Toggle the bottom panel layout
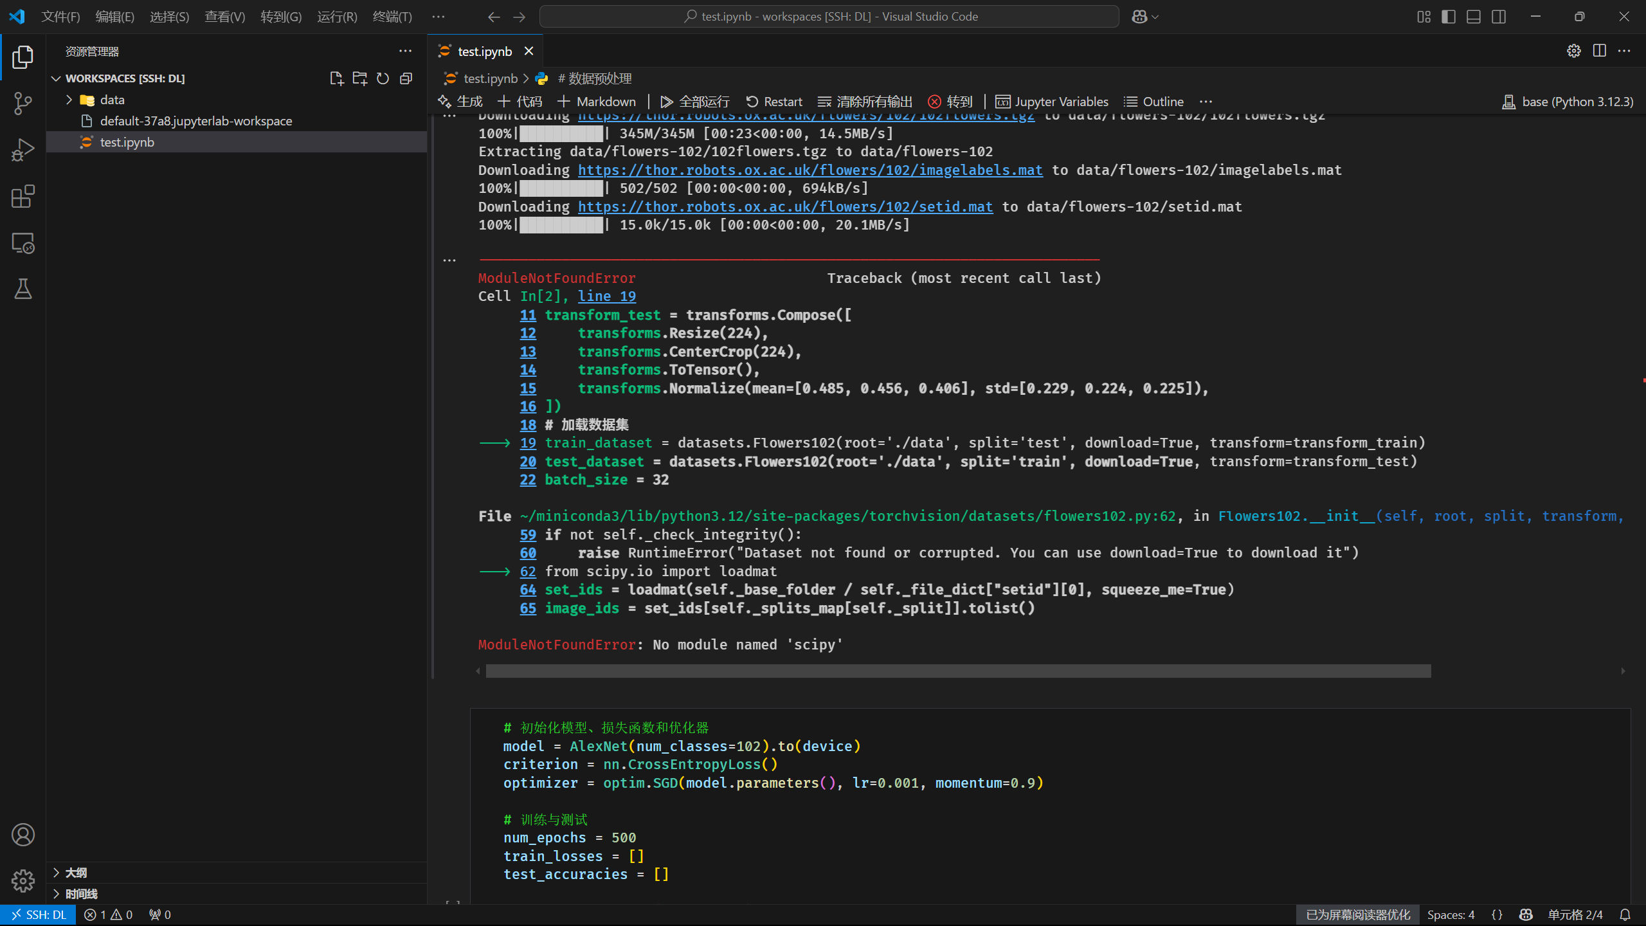The height and width of the screenshot is (926, 1646). (x=1474, y=17)
